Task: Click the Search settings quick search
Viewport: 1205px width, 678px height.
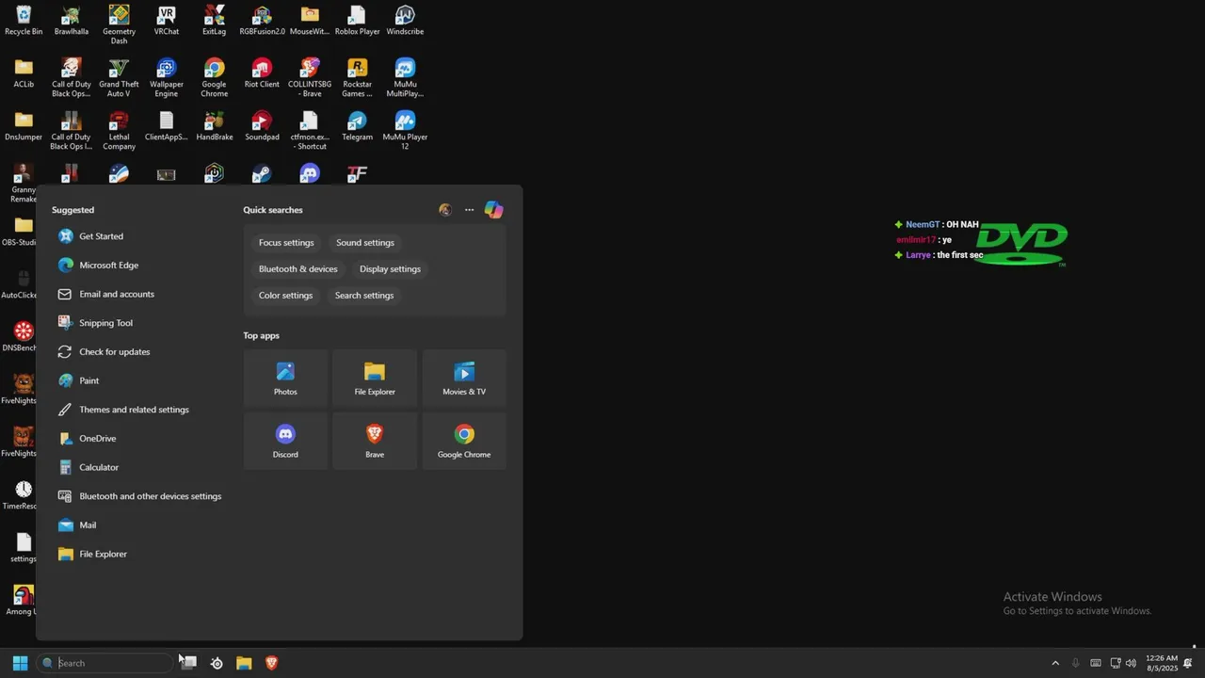Action: click(364, 296)
